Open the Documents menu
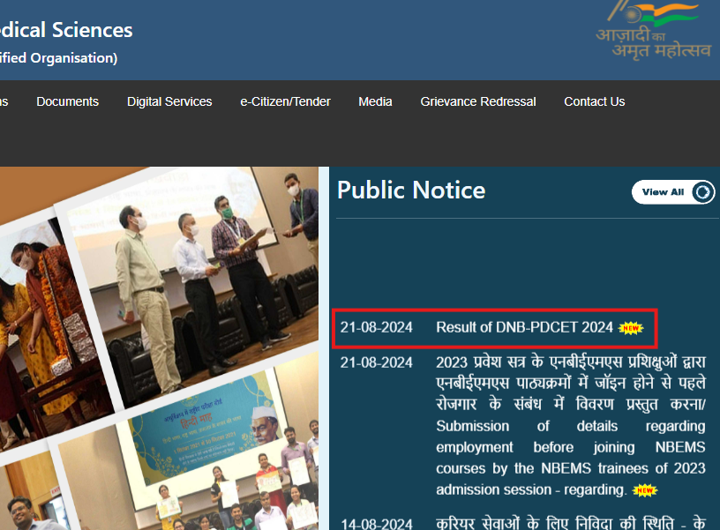Image resolution: width=720 pixels, height=530 pixels. coord(67,101)
